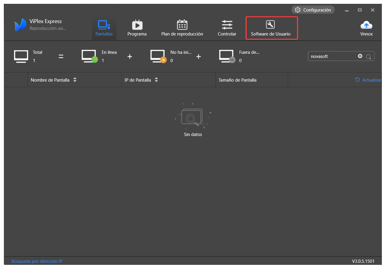Filter by En línea screens icon
Screen dimensions: 386x269
90,56
